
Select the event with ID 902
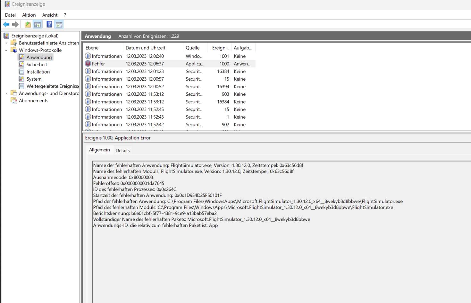pyautogui.click(x=170, y=124)
